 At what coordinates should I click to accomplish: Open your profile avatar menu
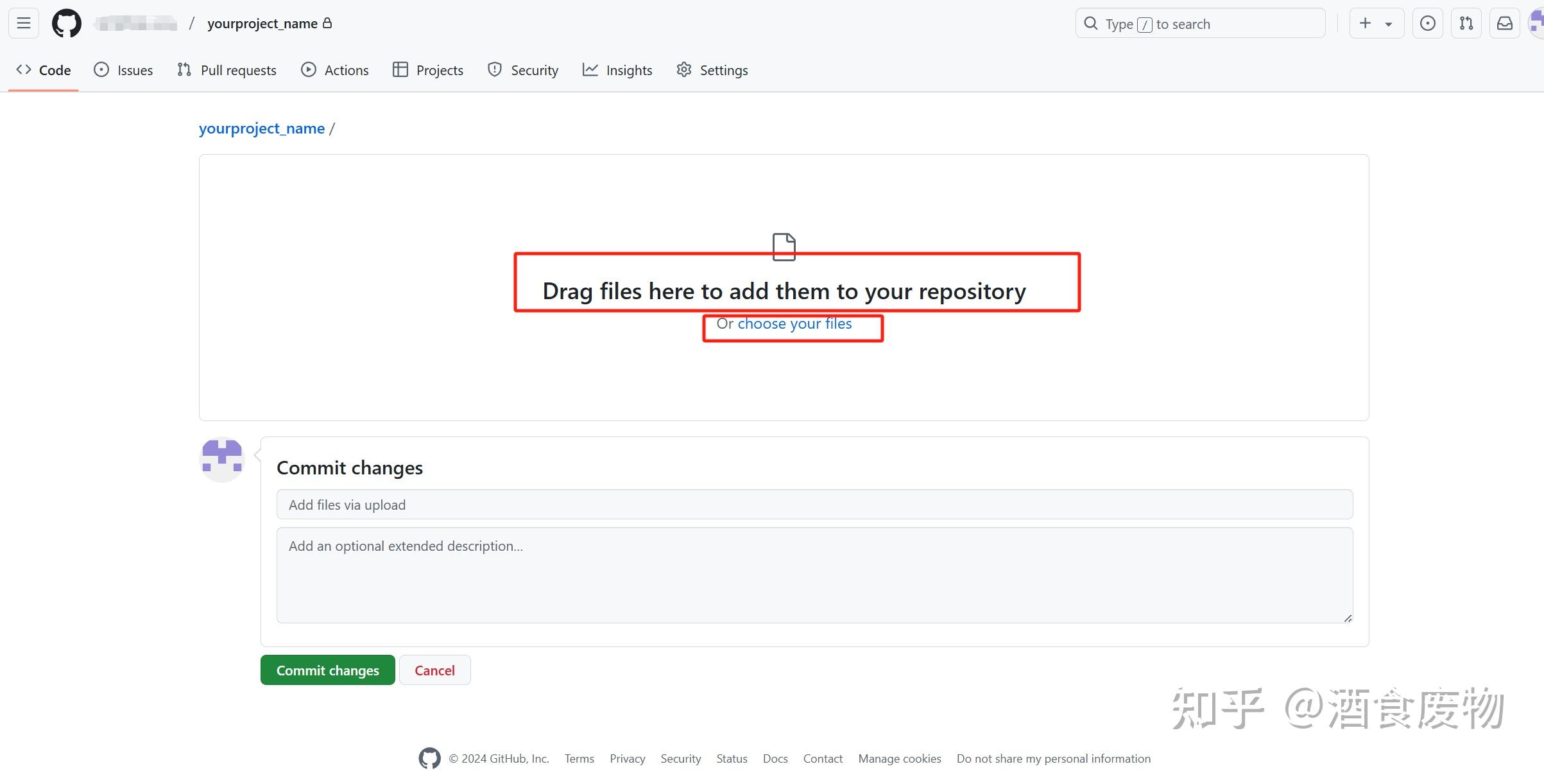(x=1536, y=22)
